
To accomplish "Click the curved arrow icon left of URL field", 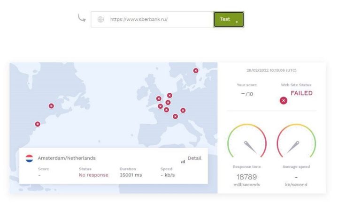I will pyautogui.click(x=81, y=18).
